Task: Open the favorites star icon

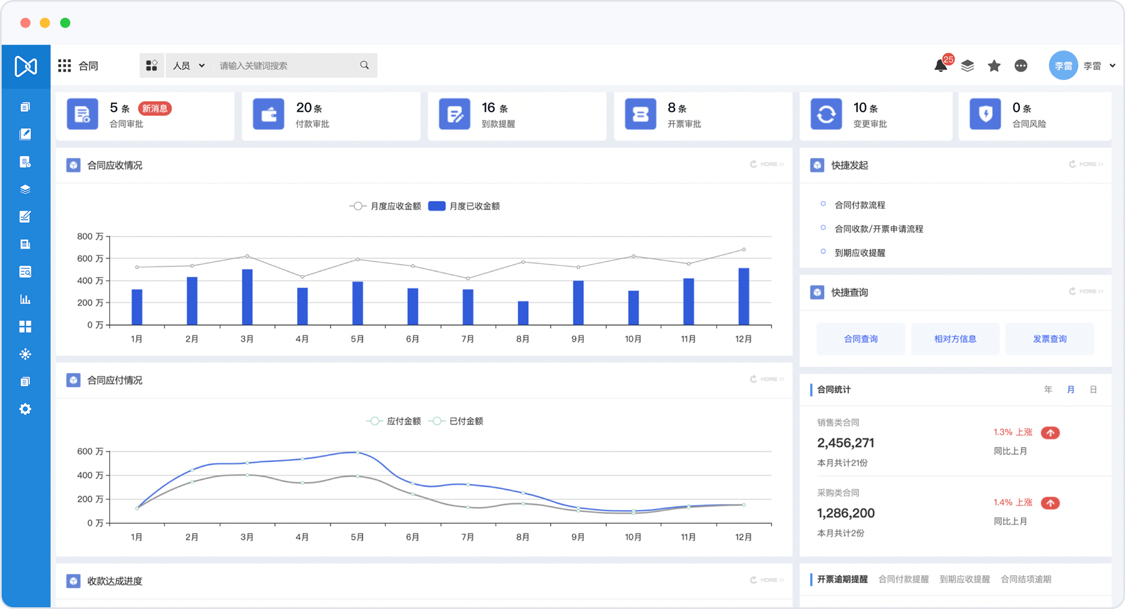Action: click(994, 66)
